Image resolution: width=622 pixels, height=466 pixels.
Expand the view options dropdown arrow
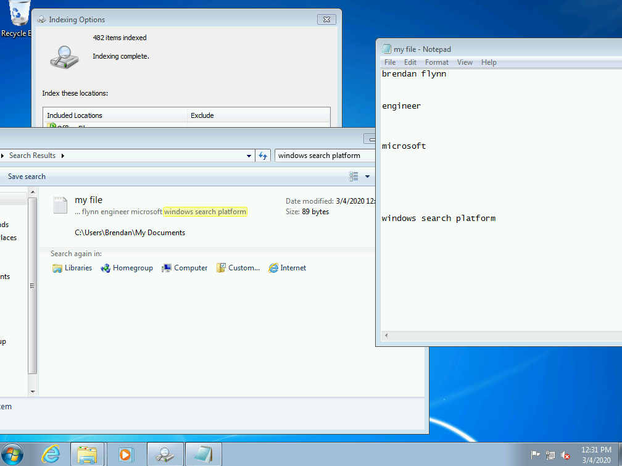coord(368,177)
